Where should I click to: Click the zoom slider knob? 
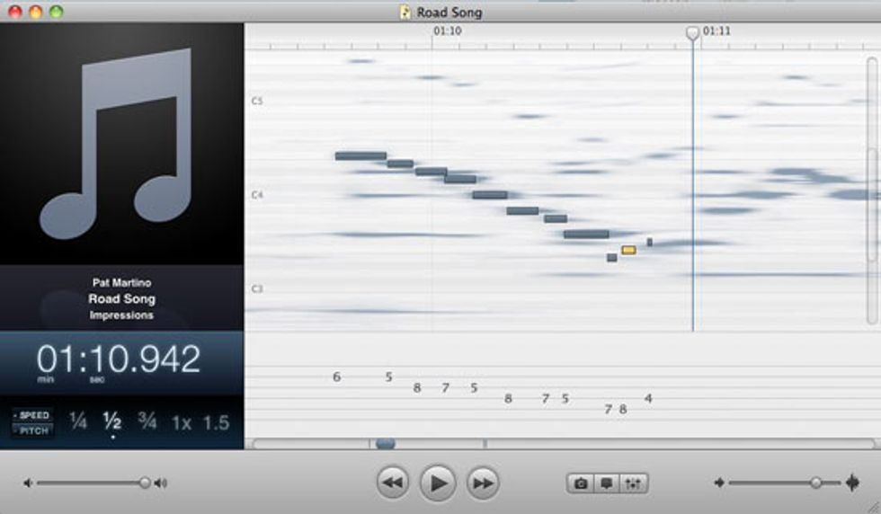[816, 483]
